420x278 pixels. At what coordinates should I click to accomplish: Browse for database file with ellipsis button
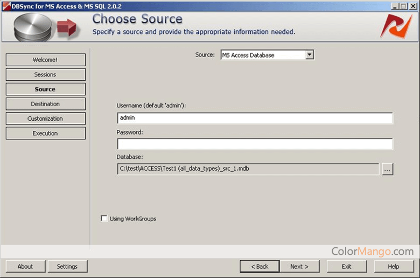387,169
